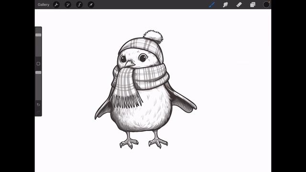Click the bird drawing on the canvas
306x172 pixels.
[x=145, y=90]
